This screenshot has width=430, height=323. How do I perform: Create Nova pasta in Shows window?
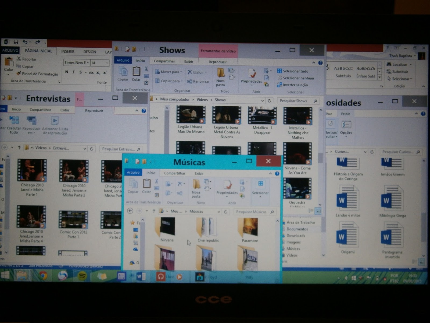tap(220, 77)
